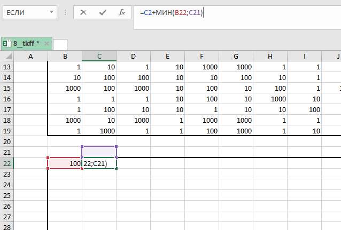Open the Insert Function fx dialog
The height and width of the screenshot is (230, 341).
tap(122, 12)
